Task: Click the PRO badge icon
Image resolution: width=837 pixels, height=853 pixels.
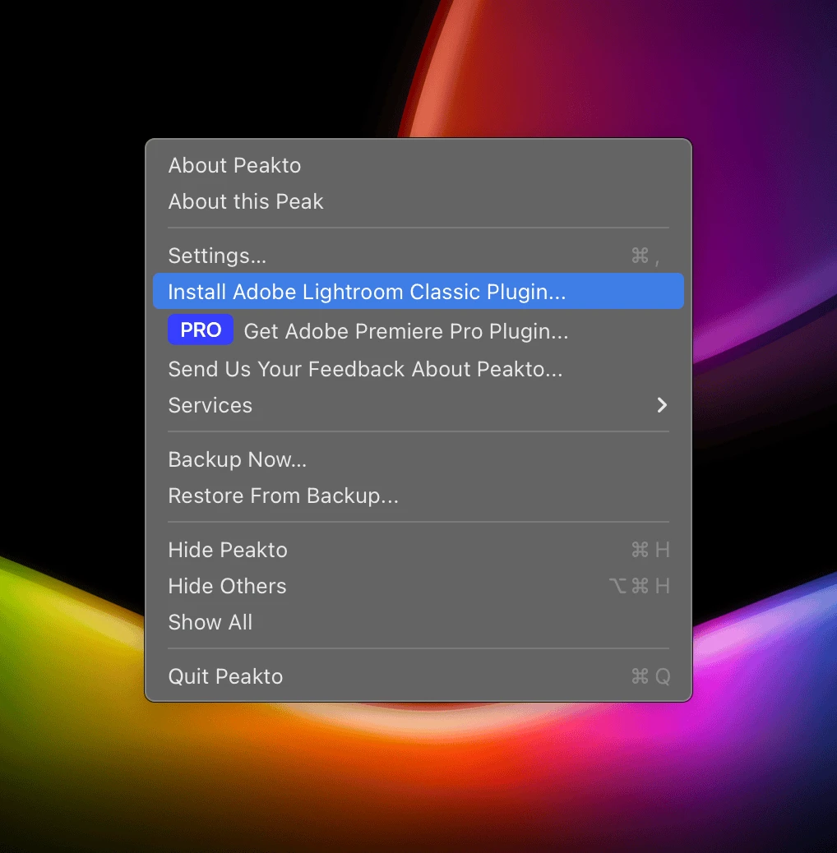Action: 201,330
